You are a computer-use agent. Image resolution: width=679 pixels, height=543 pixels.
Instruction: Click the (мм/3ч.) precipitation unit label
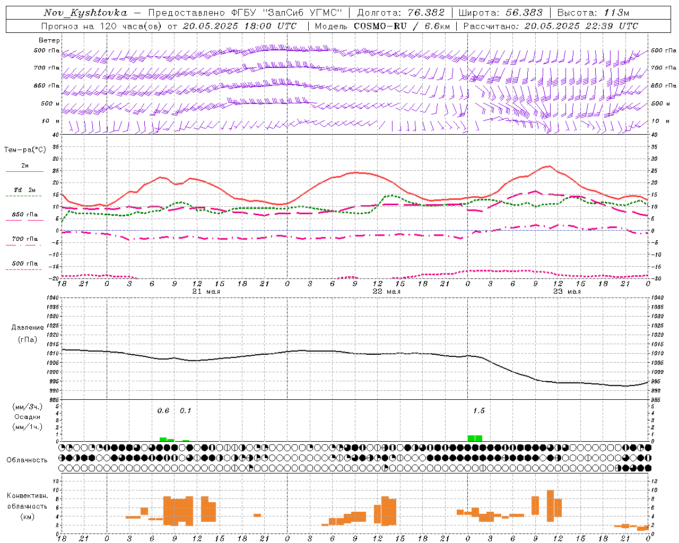pyautogui.click(x=27, y=407)
